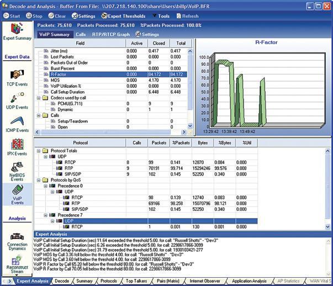Image resolution: width=333 pixels, height=286 pixels.
Task: Open TCP Events in sidebar
Action: click(x=17, y=78)
